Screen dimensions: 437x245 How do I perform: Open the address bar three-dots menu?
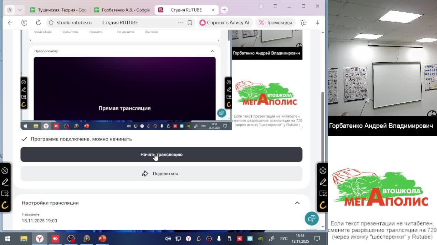[181, 22]
